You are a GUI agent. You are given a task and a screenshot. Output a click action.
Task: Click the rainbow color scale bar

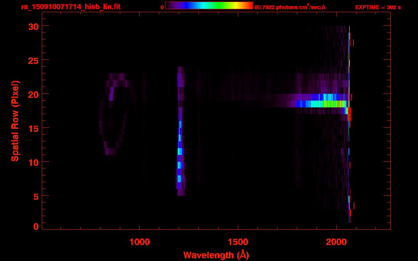click(209, 6)
